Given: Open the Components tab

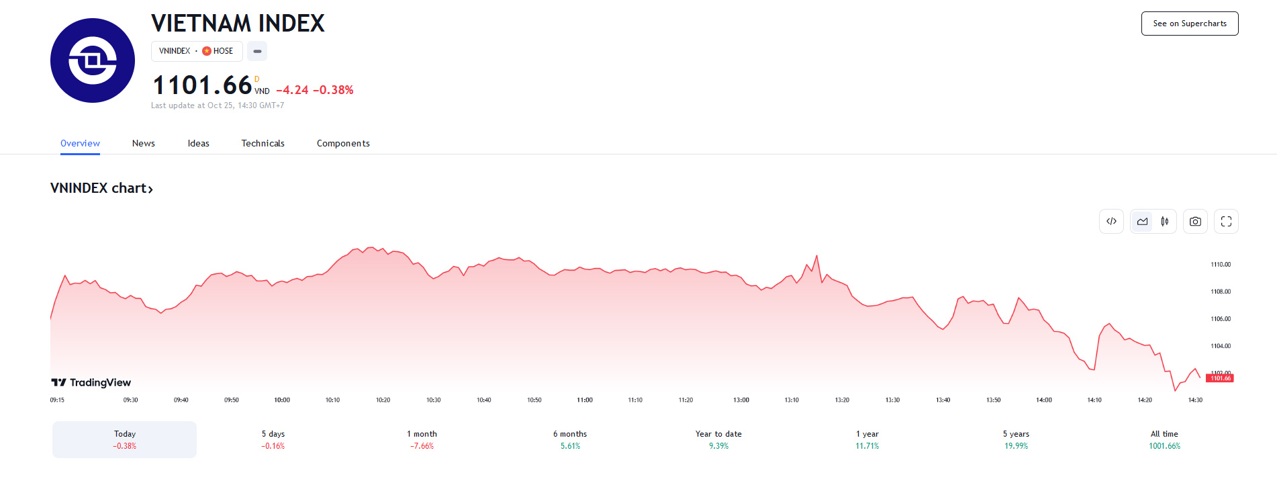Looking at the screenshot, I should click(343, 143).
